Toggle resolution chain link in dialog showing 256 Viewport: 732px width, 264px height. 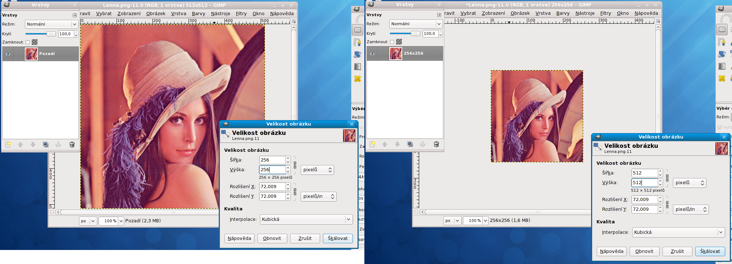(295, 192)
